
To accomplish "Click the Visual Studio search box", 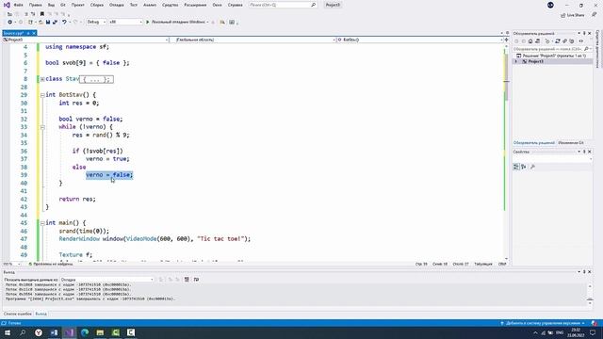I will (283, 5).
